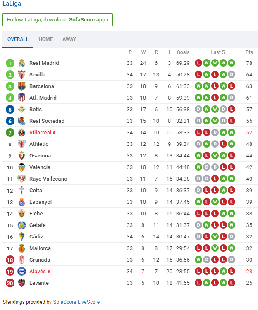Image resolution: width=258 pixels, height=310 pixels.
Task: Click the Barcelona club crest icon
Action: (x=21, y=86)
